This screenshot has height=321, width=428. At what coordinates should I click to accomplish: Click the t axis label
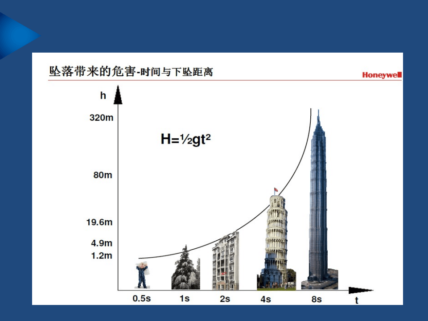point(357,300)
